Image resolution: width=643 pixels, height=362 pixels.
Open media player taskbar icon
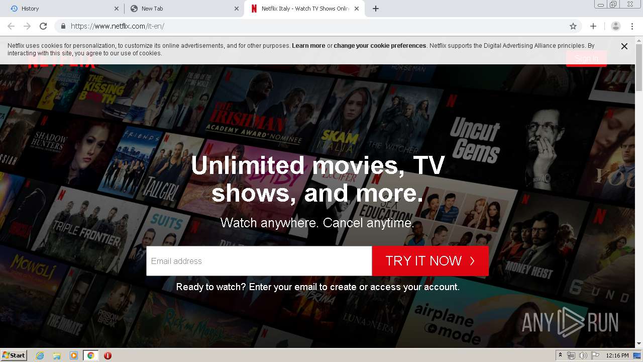tap(74, 355)
